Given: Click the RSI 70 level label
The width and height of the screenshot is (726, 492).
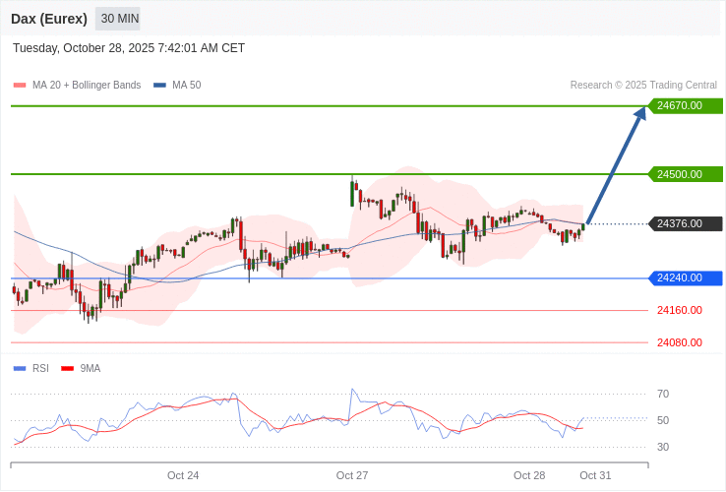Looking at the screenshot, I should tap(663, 394).
